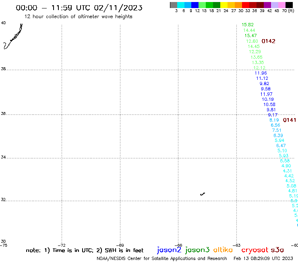Click the -69 longitude axis label
This screenshot has height=262, width=298.
(120, 245)
